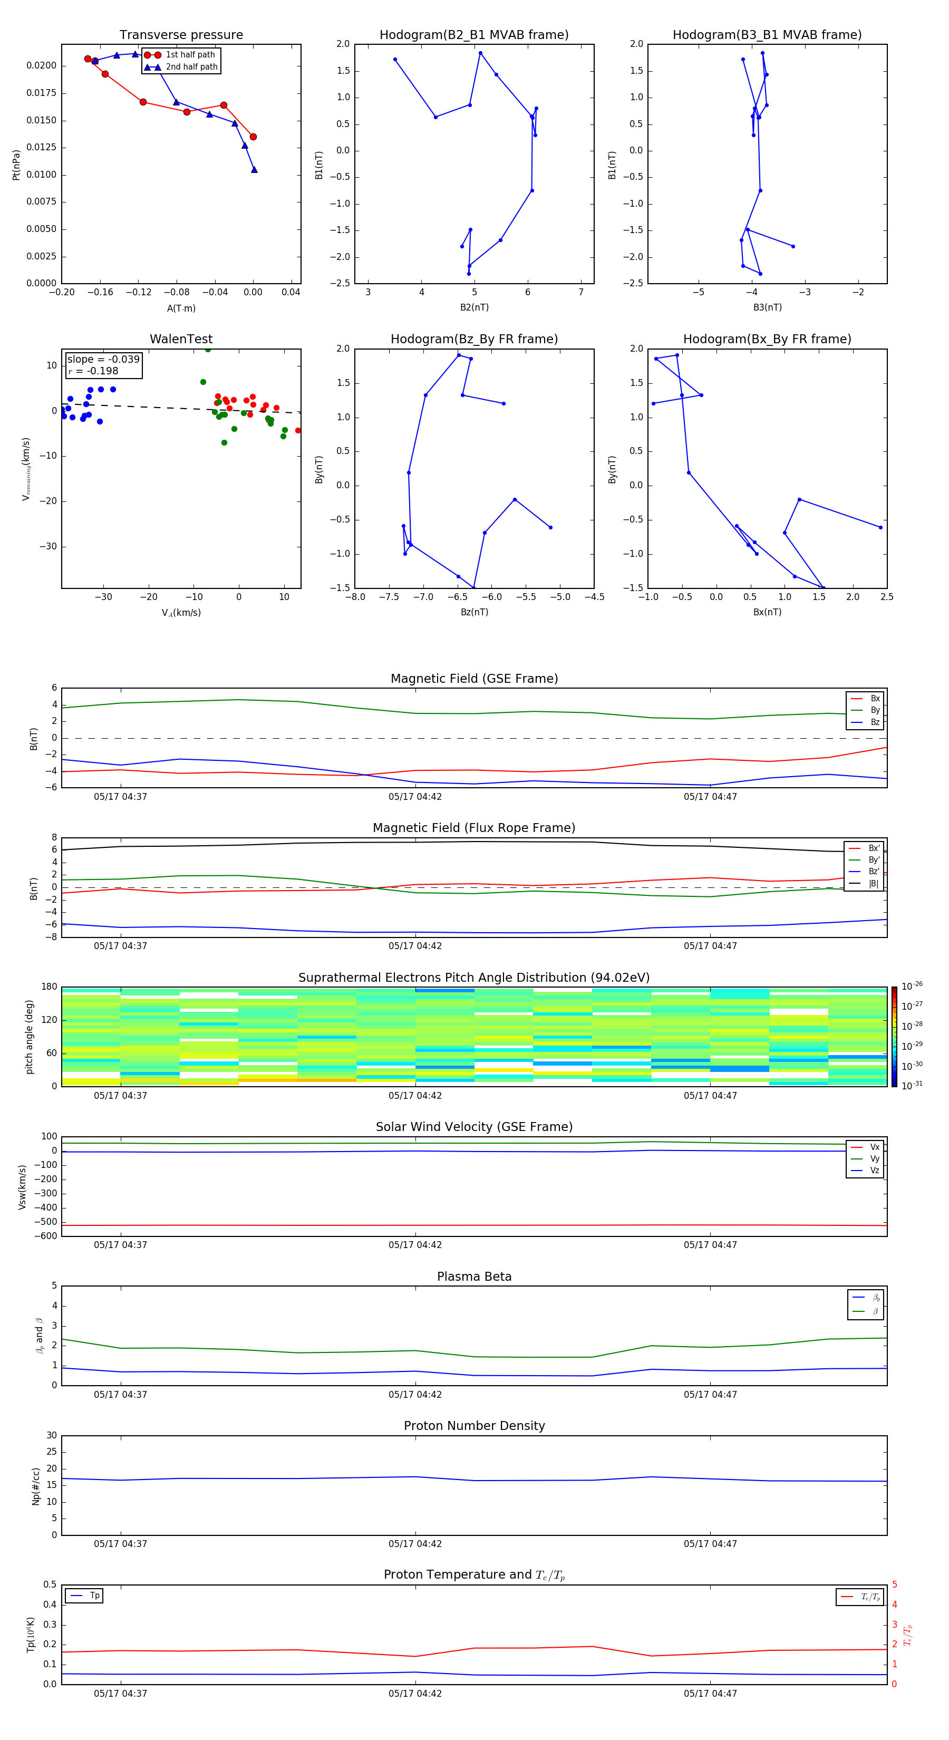The image size is (949, 1740).
Task: Click '05/17 04:37' tick under Plasma Beta
Action: [120, 1395]
